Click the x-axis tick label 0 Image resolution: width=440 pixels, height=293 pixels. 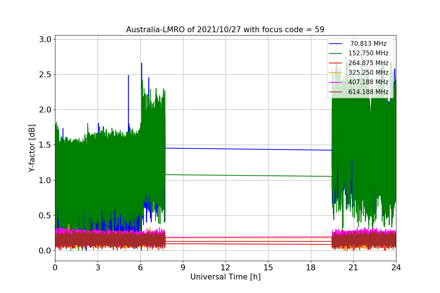pos(55,267)
